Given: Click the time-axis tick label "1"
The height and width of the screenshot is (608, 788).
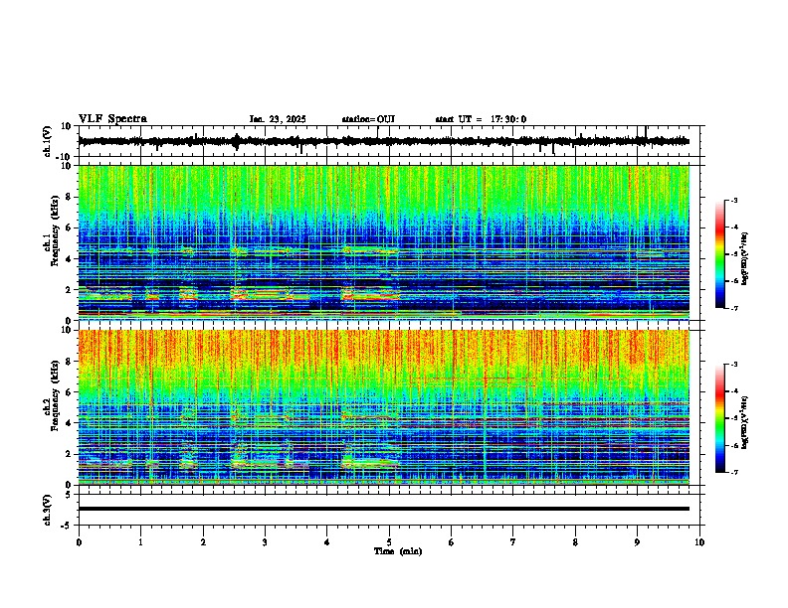Looking at the screenshot, I should point(140,542).
